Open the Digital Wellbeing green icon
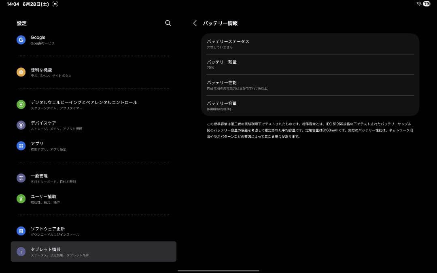Screen dimensions: 437x273 21,105
